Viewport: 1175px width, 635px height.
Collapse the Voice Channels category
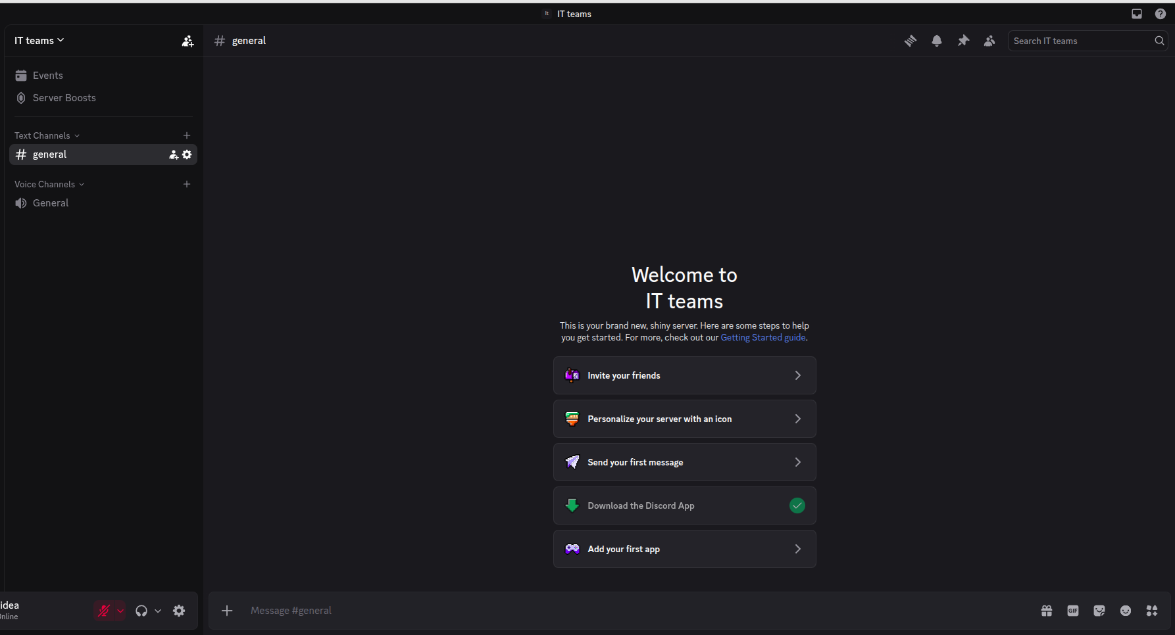(x=49, y=184)
